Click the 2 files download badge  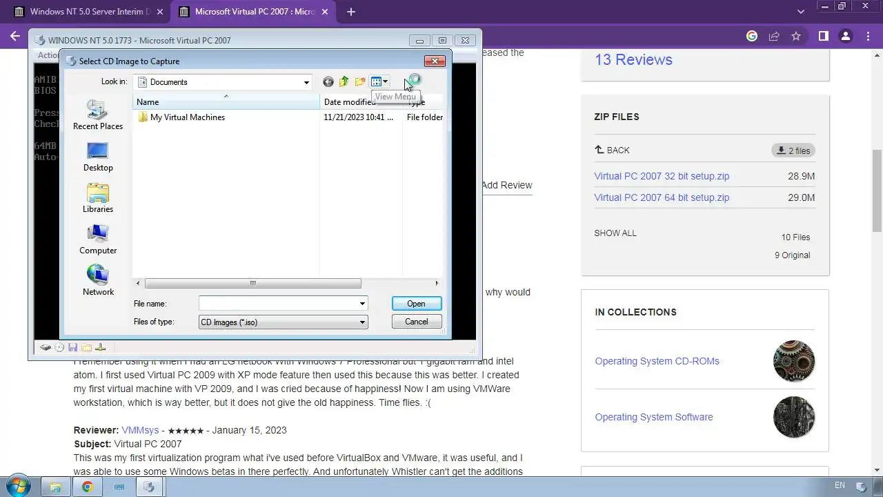tap(793, 150)
